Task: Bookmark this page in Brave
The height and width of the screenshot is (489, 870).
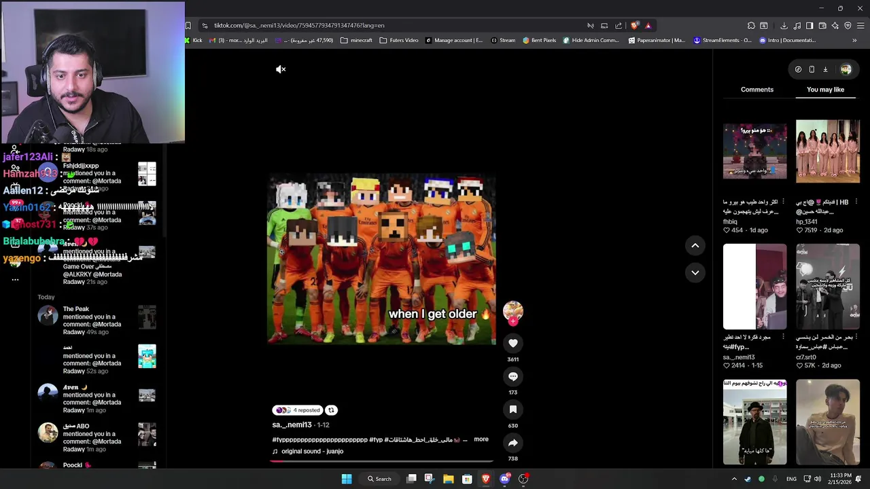Action: click(x=188, y=26)
